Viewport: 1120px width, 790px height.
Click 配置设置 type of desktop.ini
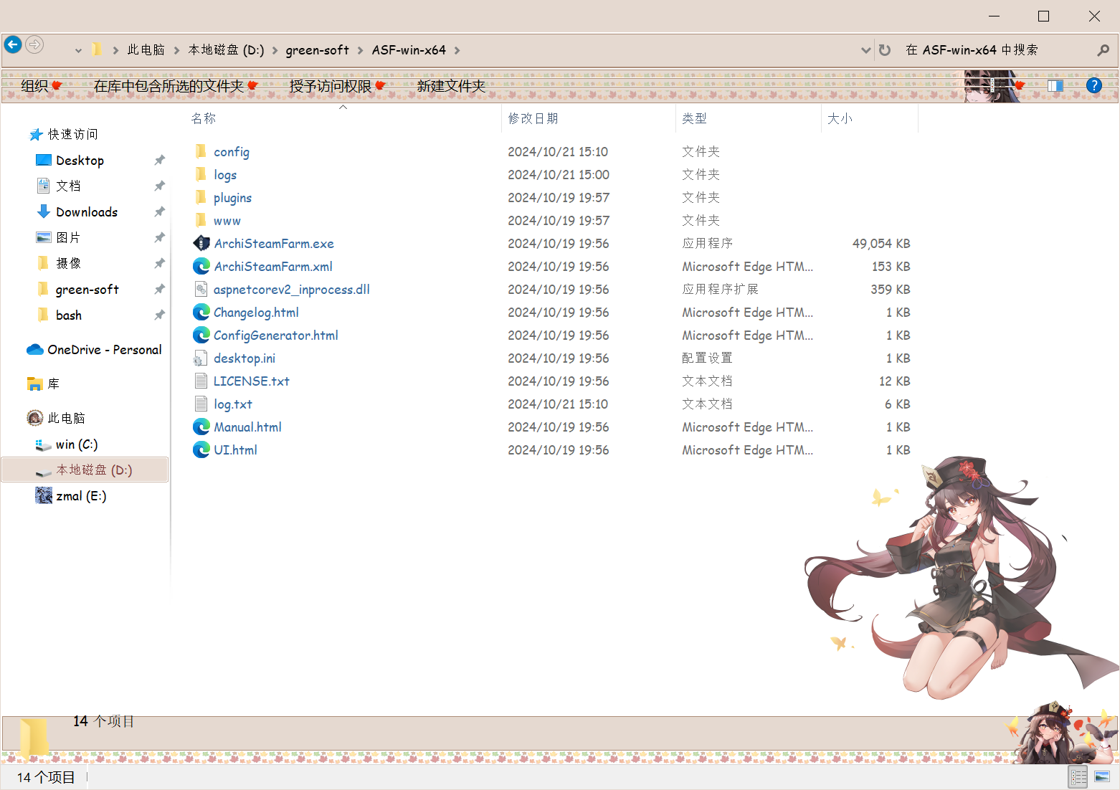click(707, 358)
